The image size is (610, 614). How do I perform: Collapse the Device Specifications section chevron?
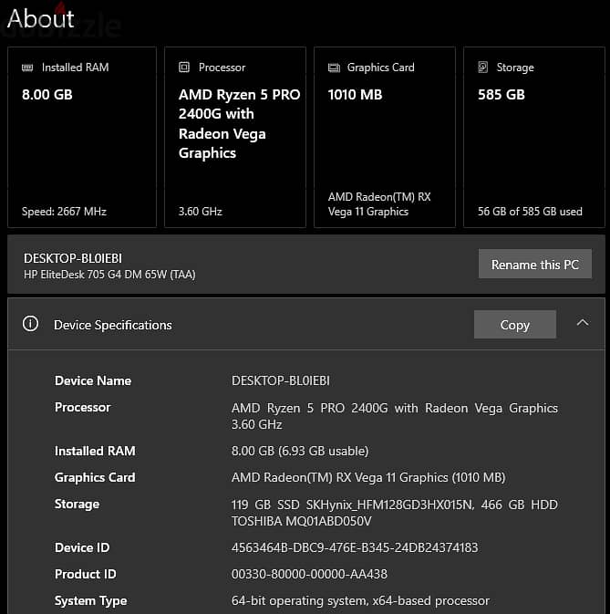[x=583, y=323]
